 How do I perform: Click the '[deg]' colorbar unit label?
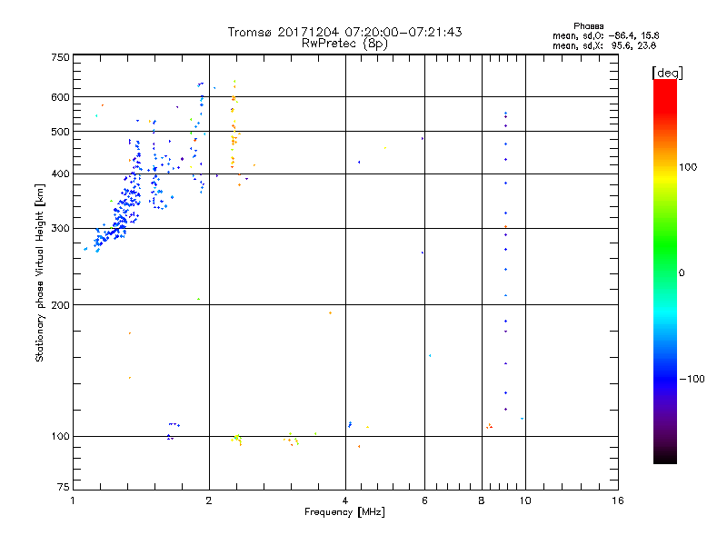pos(667,73)
